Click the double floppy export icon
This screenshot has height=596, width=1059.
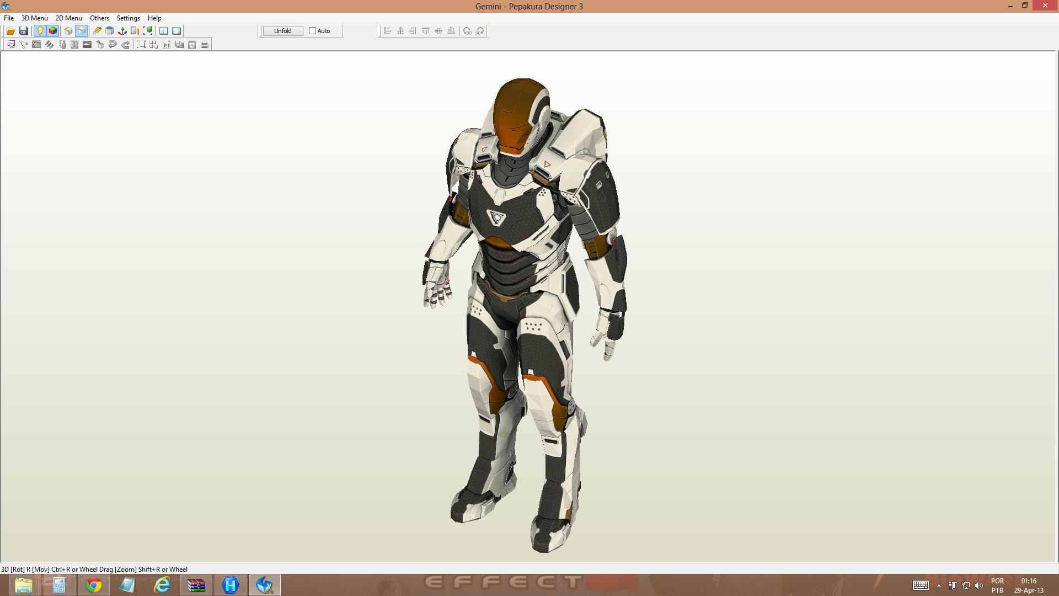tap(179, 45)
